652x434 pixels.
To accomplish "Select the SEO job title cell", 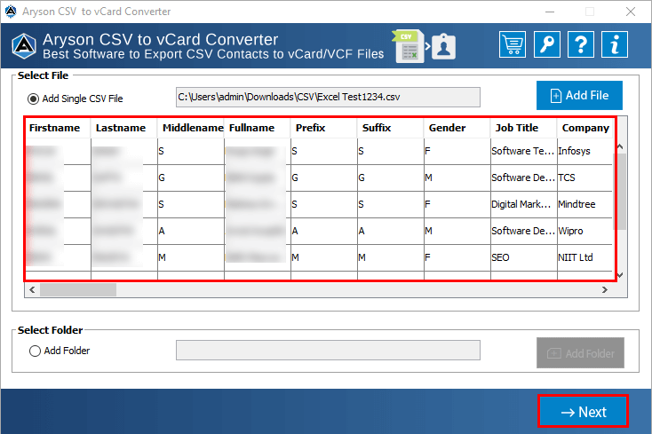I will (x=523, y=257).
